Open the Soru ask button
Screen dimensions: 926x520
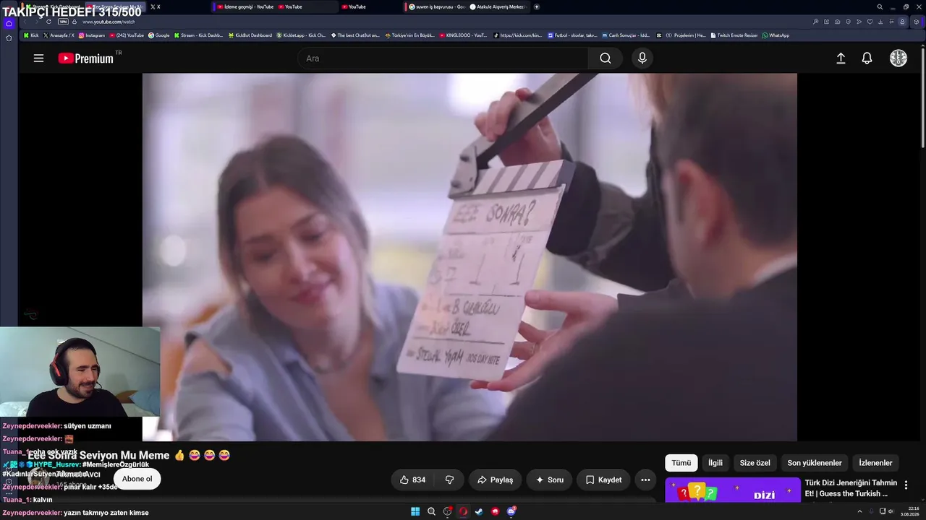549,480
